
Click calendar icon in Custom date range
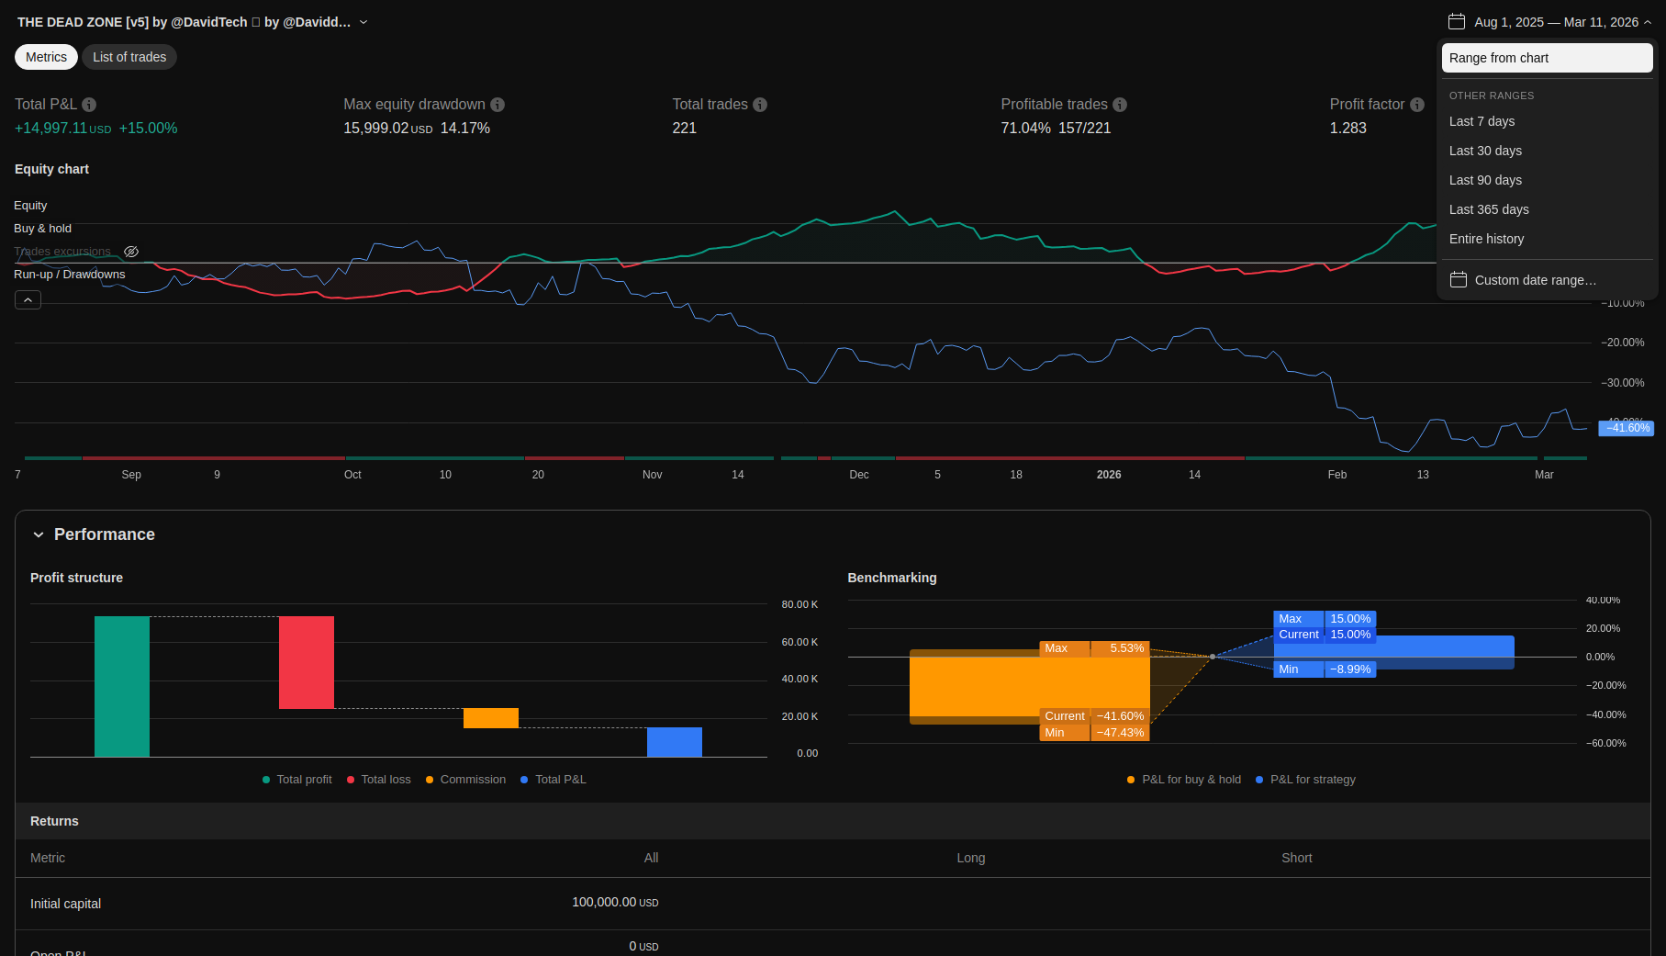point(1458,280)
